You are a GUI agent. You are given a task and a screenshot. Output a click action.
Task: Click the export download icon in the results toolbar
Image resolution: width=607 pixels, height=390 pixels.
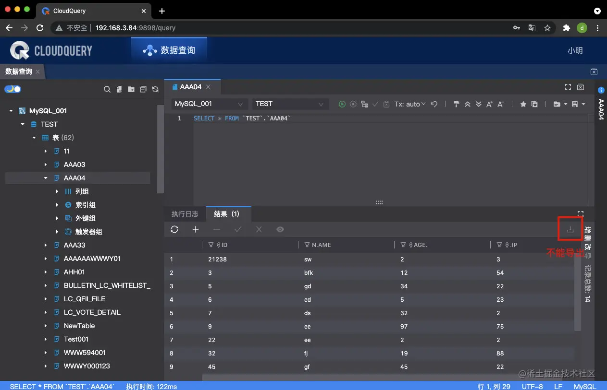coord(570,229)
